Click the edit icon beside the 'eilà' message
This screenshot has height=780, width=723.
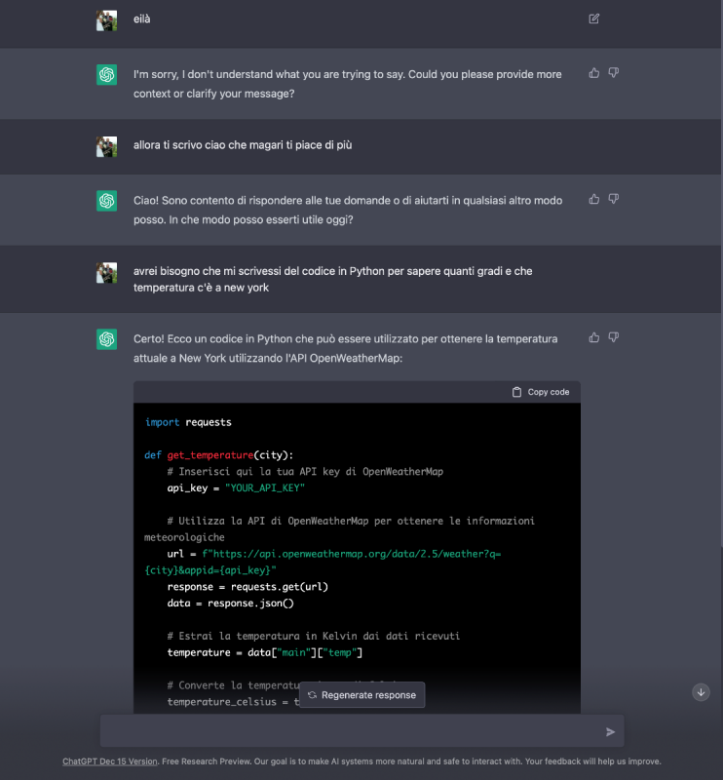pyautogui.click(x=594, y=19)
